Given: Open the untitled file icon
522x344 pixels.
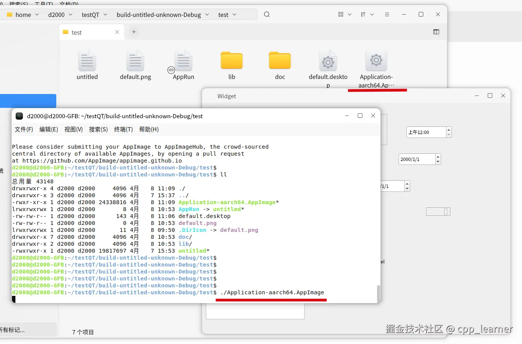Looking at the screenshot, I should click(87, 61).
